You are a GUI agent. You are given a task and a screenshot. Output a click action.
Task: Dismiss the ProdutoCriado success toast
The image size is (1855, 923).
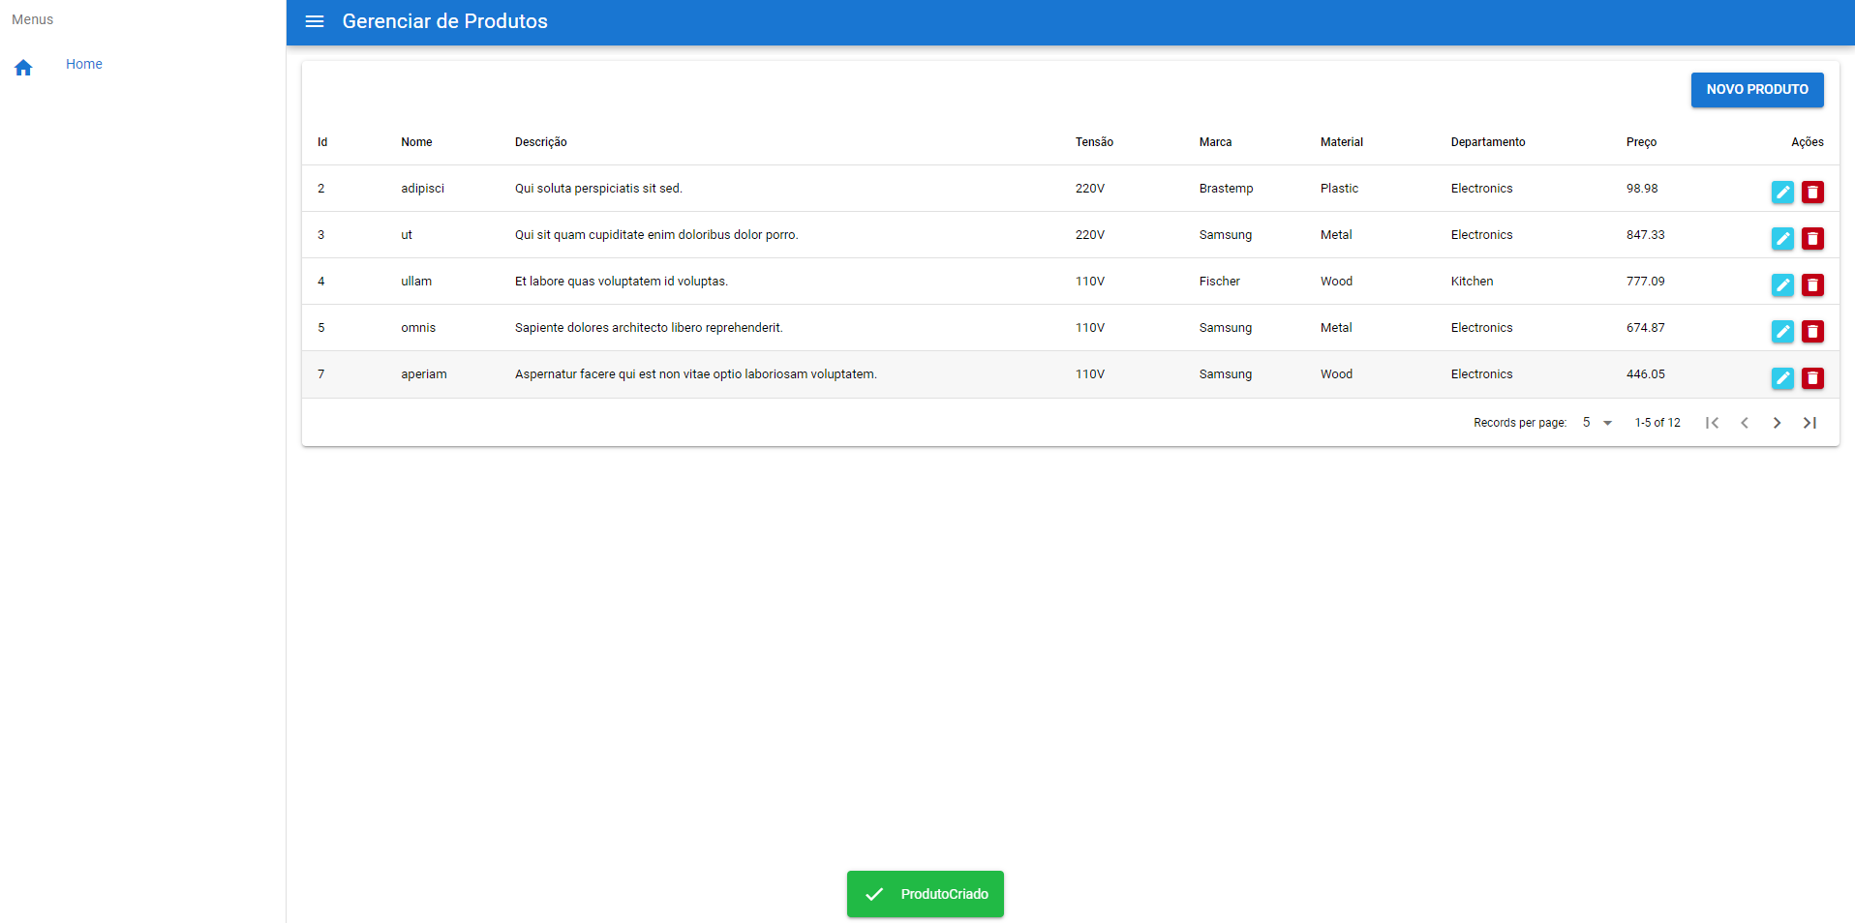(925, 894)
